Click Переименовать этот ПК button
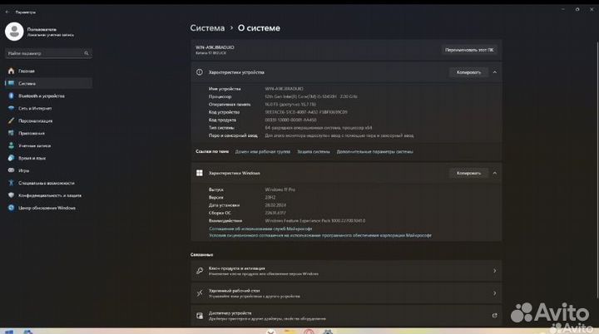599x334 pixels. coord(469,50)
